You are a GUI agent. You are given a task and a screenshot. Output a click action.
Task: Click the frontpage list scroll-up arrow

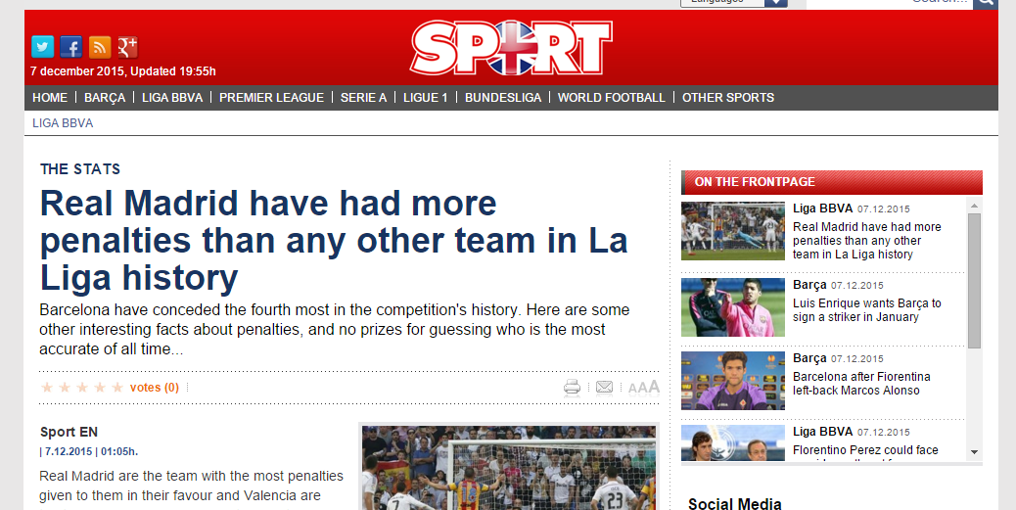pos(974,207)
